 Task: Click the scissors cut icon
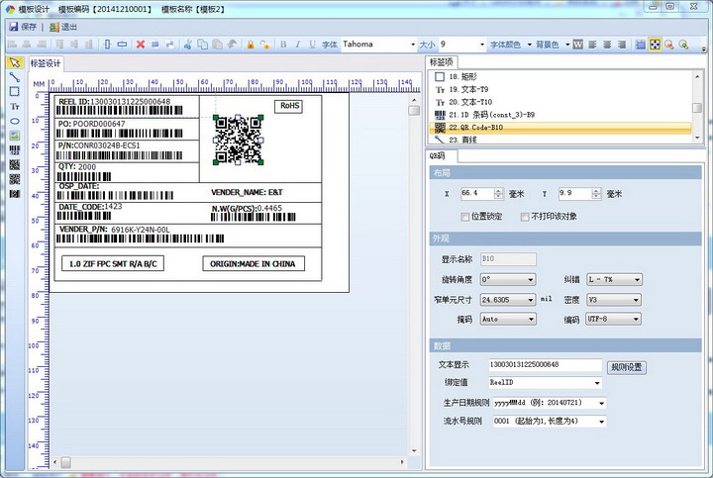click(189, 45)
